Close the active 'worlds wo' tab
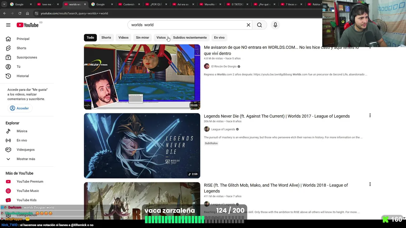406x228 pixels. tap(85, 4)
